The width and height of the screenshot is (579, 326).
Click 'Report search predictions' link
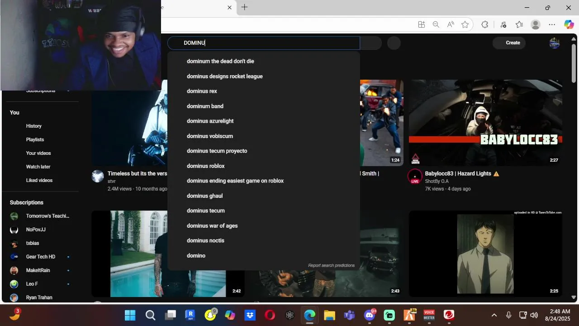[x=331, y=265]
